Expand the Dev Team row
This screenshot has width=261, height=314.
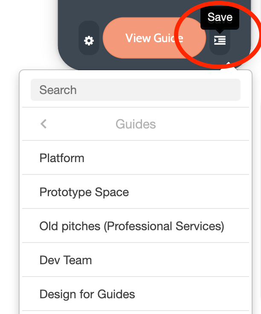click(136, 260)
